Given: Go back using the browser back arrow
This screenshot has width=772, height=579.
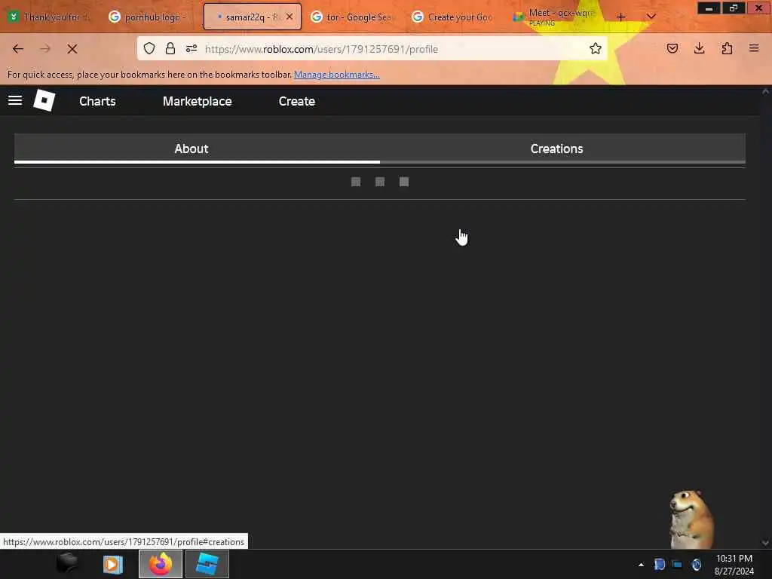Looking at the screenshot, I should [18, 49].
